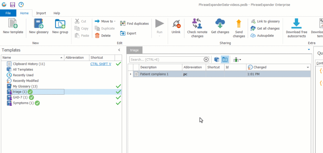This screenshot has height=153, width=323.
Task: Click Get changes cloud icon
Action: [x=220, y=24]
